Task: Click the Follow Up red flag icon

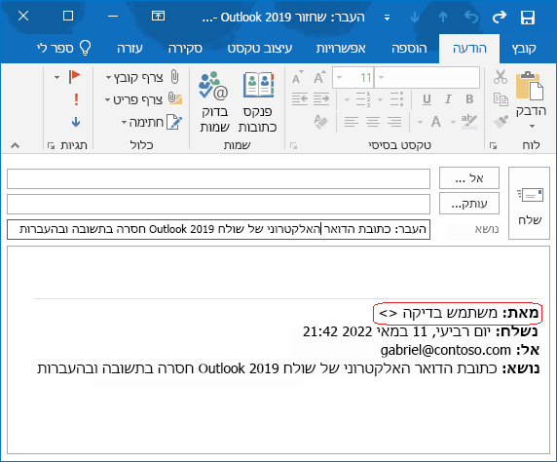Action: point(74,77)
